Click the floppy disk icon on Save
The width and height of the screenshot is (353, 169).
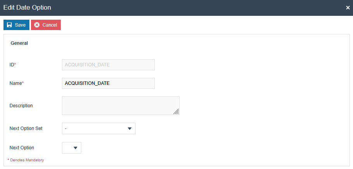9,25
